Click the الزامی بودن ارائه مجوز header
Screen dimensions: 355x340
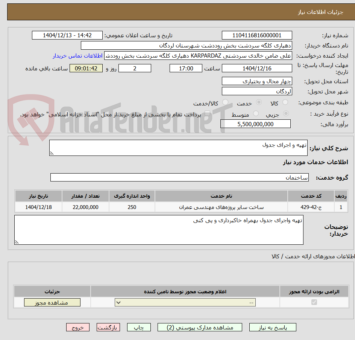pos(314,292)
